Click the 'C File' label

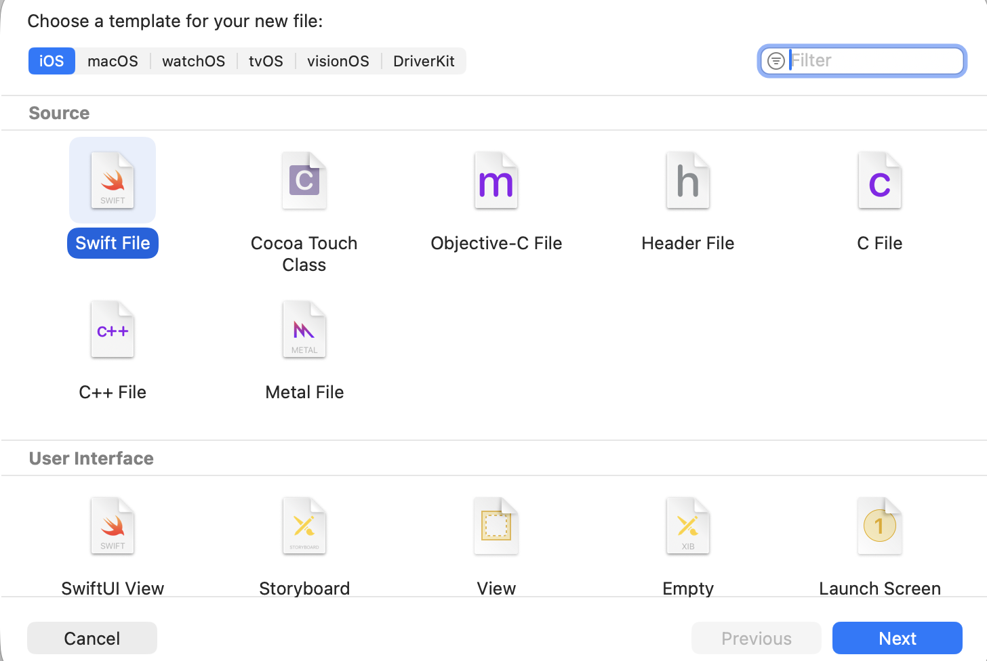click(880, 243)
